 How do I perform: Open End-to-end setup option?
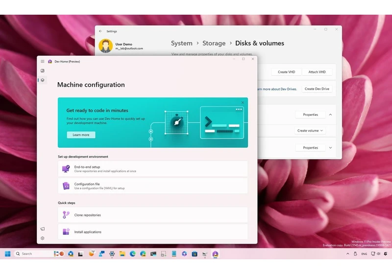click(153, 169)
